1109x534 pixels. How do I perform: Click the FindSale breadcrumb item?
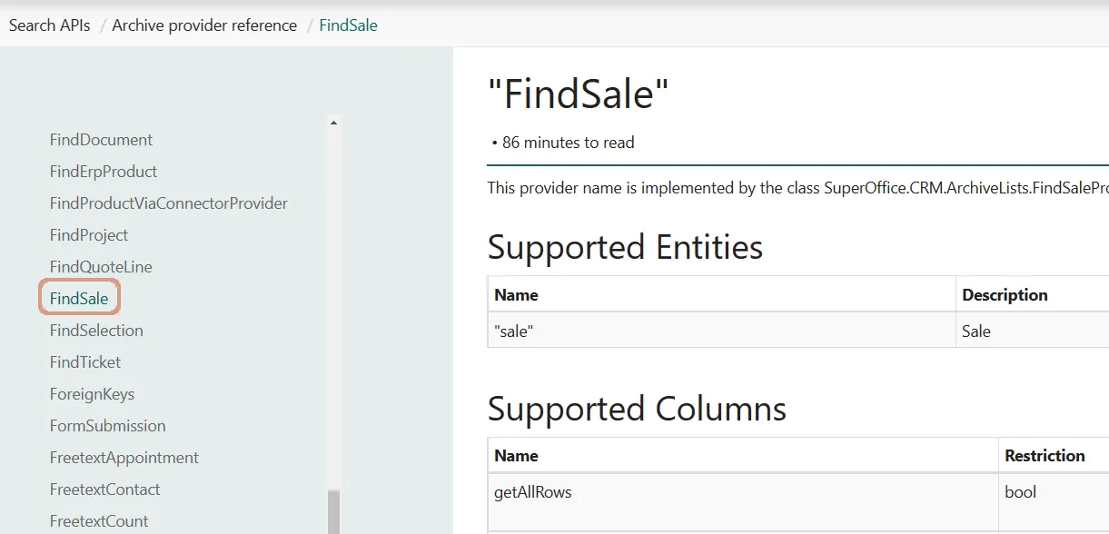point(348,25)
